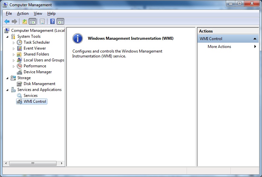
Task: Click the Performance gauge icon
Action: [x=19, y=66]
